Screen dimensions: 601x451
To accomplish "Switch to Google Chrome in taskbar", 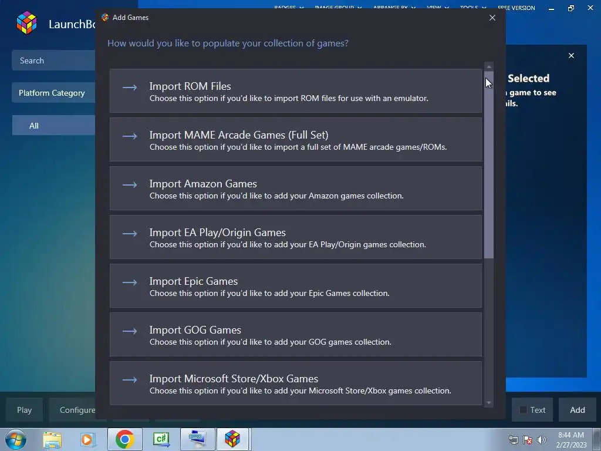I will [x=124, y=439].
